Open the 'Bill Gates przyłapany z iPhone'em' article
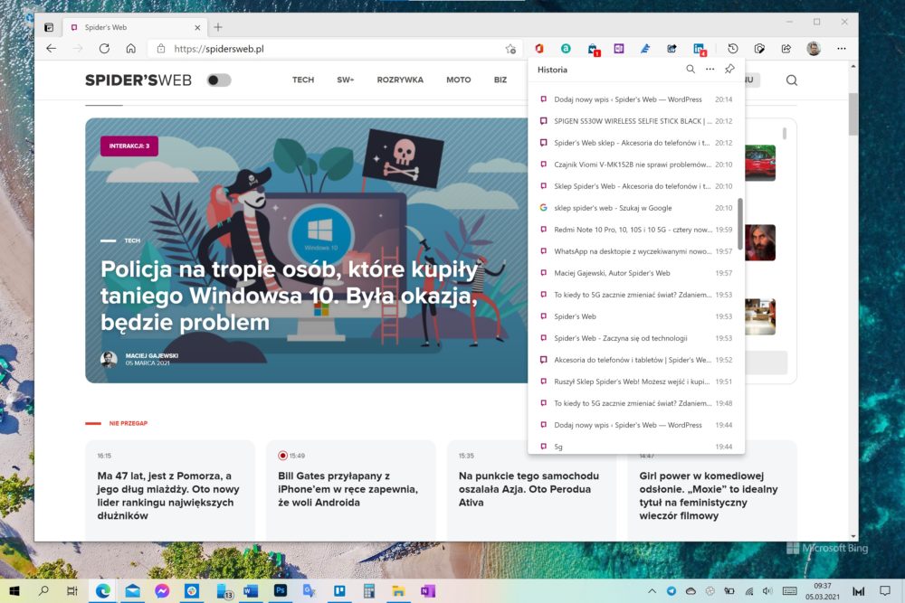905x603 pixels. click(x=348, y=489)
